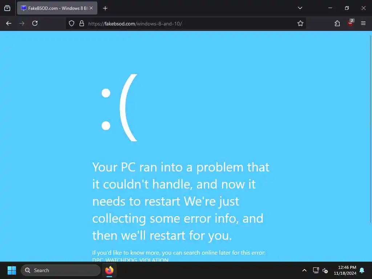Open the Windows Start menu

pyautogui.click(x=12, y=270)
